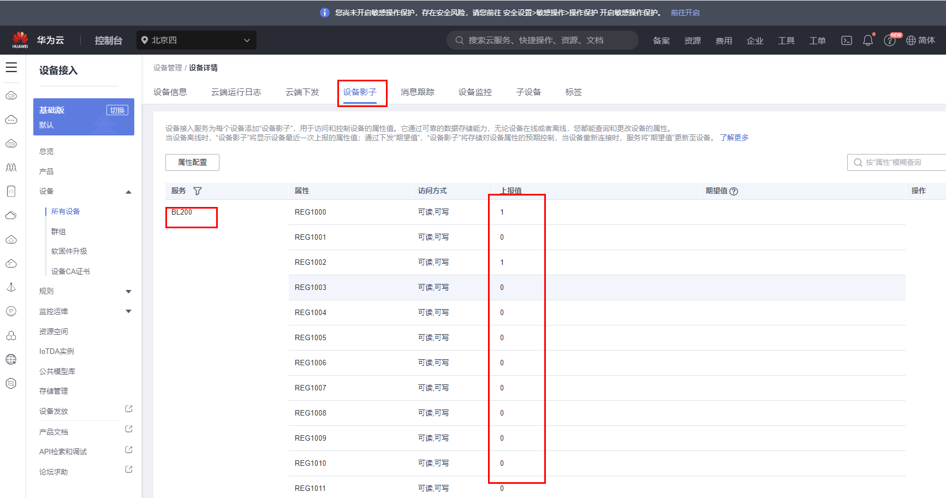Click the info icon in the security banner
The width and height of the screenshot is (946, 498).
point(325,13)
